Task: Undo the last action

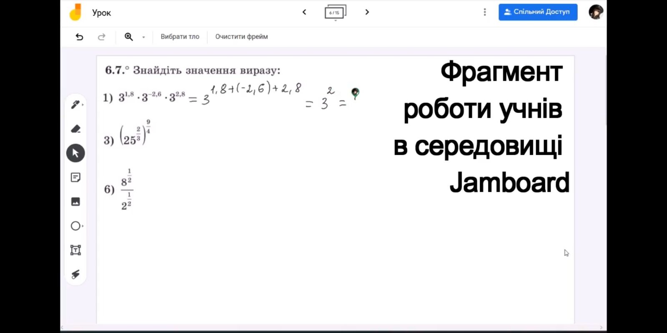Action: [79, 37]
